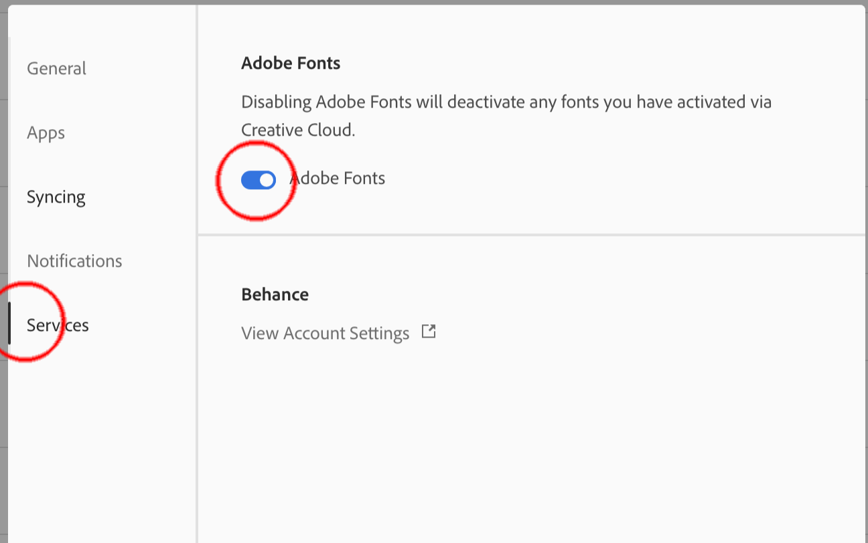Open the View Account Settings link for Behance
This screenshot has width=868, height=543.
(325, 333)
